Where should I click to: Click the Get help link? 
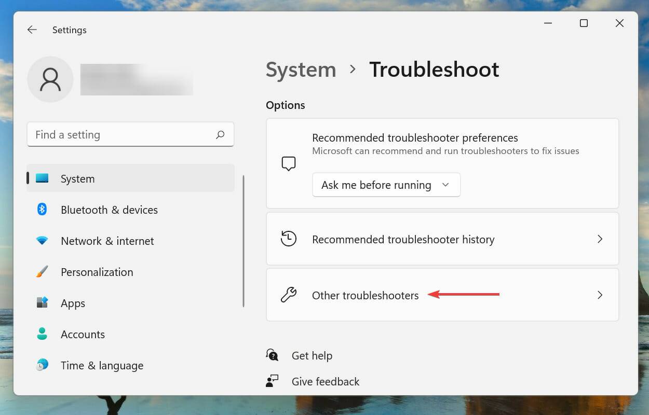(x=312, y=355)
